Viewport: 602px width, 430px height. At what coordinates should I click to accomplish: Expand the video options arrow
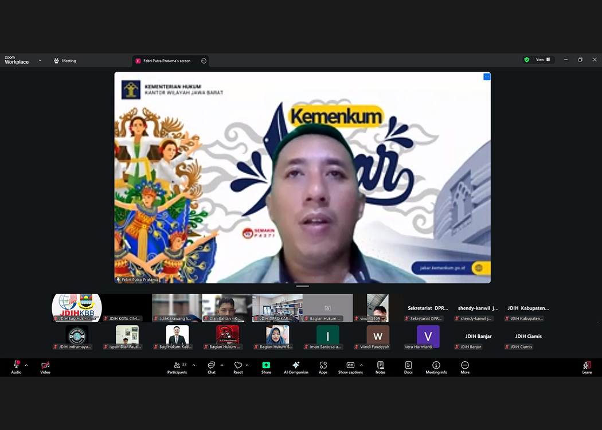coord(56,365)
